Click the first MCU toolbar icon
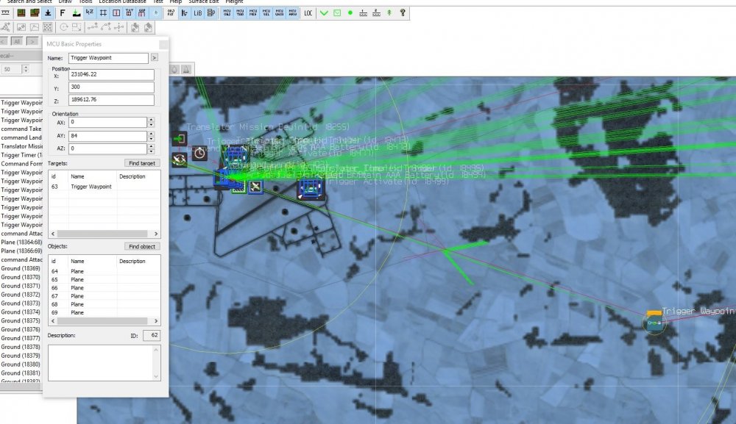Image resolution: width=736 pixels, height=424 pixels. pos(227,12)
